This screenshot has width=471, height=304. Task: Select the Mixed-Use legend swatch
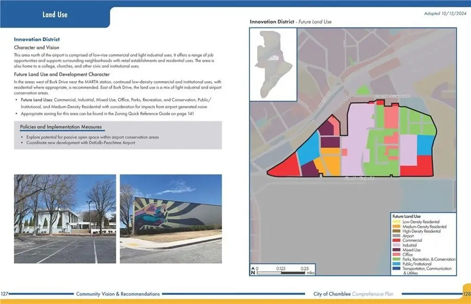pos(394,250)
